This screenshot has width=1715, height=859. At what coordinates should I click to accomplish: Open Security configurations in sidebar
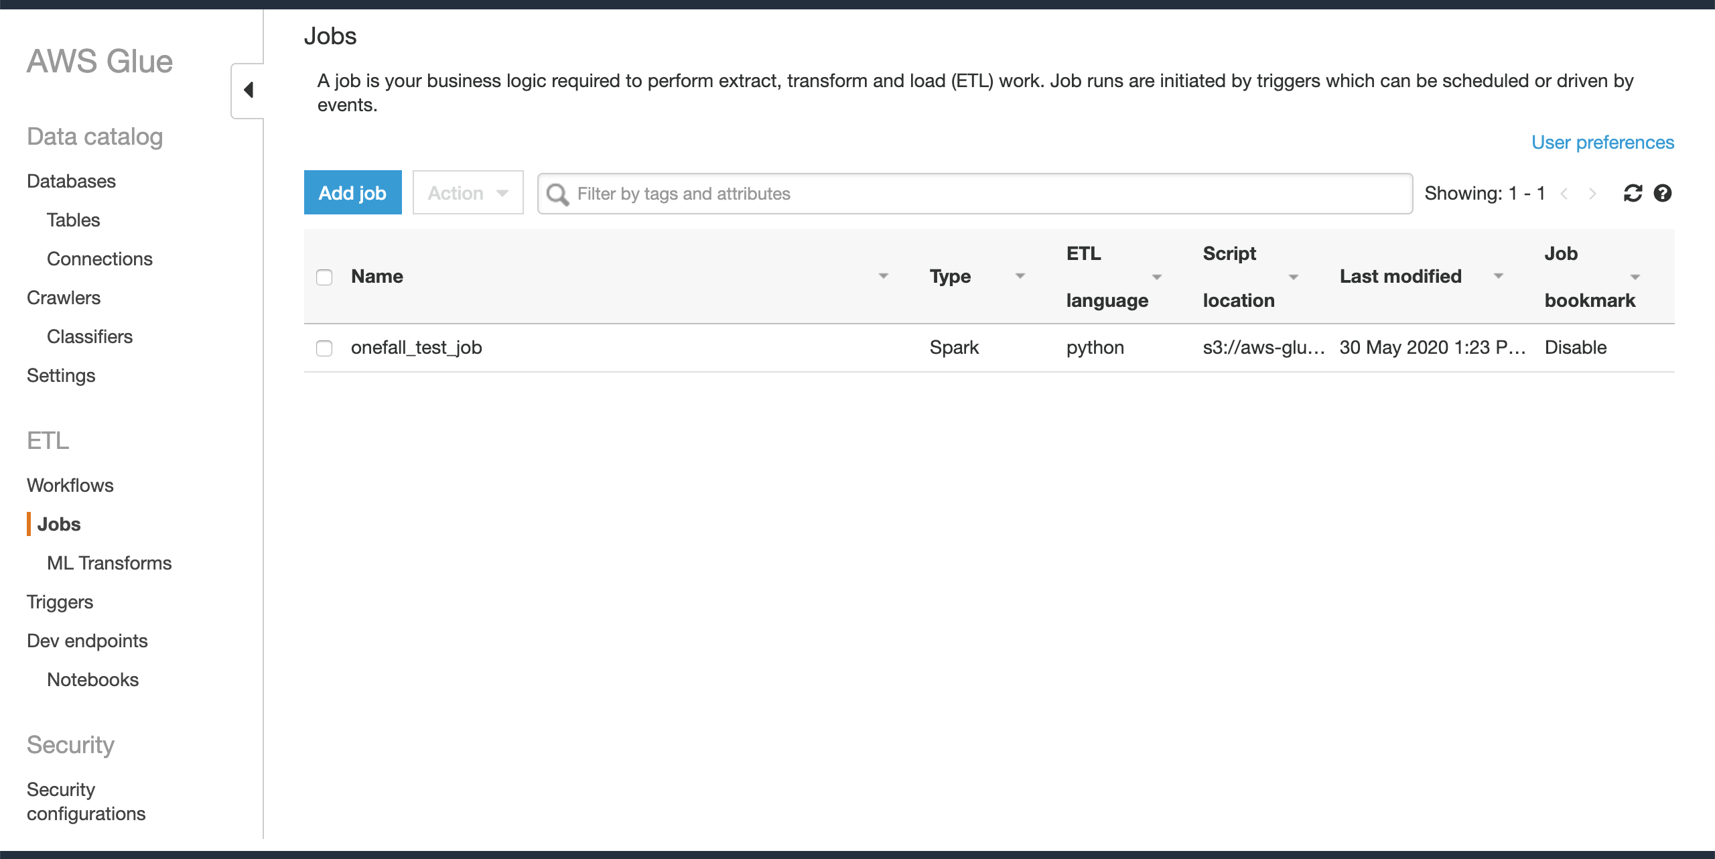click(86, 801)
